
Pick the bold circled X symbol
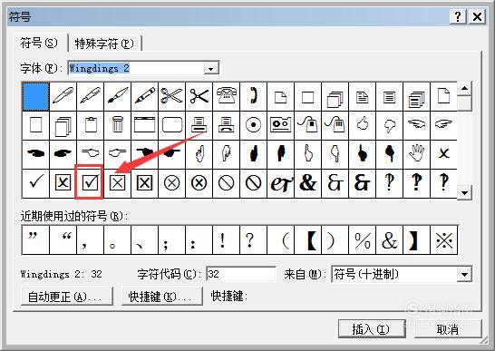(199, 182)
